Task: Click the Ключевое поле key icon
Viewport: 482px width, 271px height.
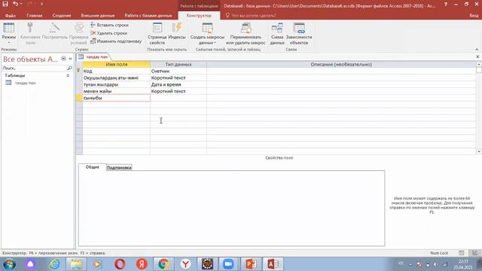Action: (x=30, y=34)
